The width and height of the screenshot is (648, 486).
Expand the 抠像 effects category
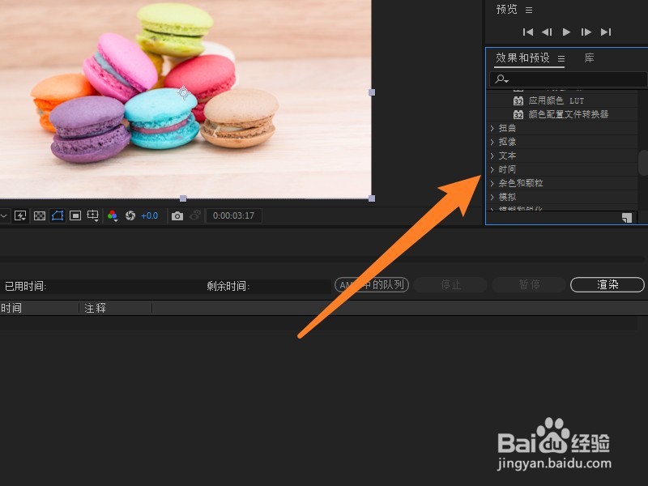pyautogui.click(x=492, y=143)
